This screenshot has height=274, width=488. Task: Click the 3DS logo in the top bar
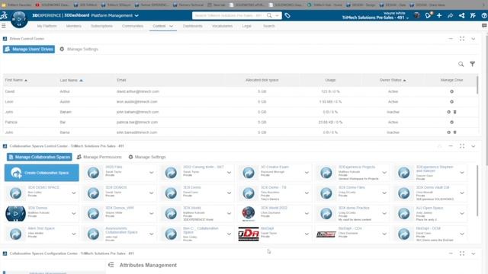click(4, 15)
